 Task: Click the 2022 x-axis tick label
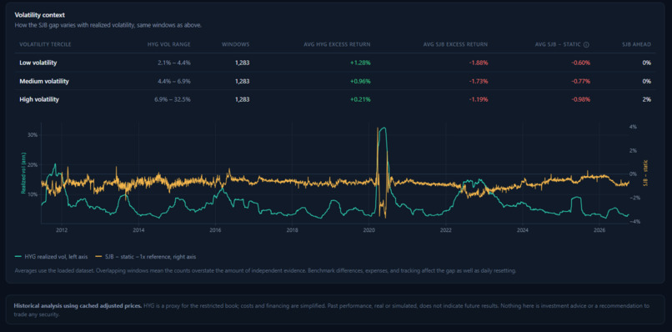(x=446, y=230)
